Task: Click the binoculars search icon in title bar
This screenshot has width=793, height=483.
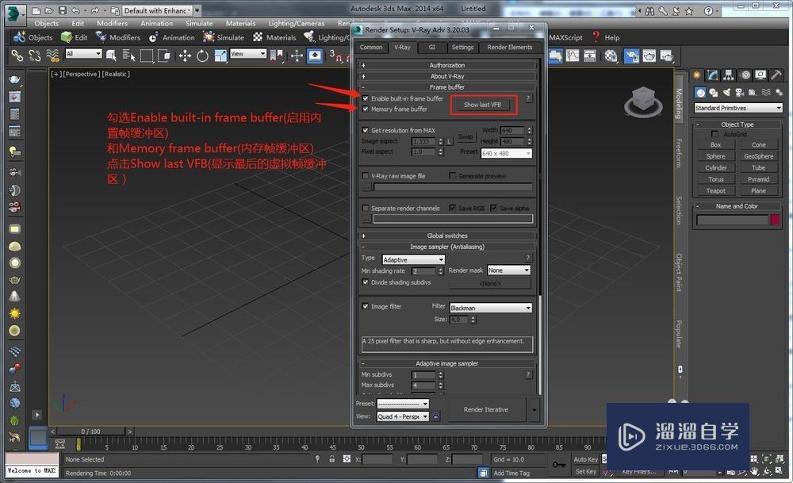Action: tap(649, 10)
